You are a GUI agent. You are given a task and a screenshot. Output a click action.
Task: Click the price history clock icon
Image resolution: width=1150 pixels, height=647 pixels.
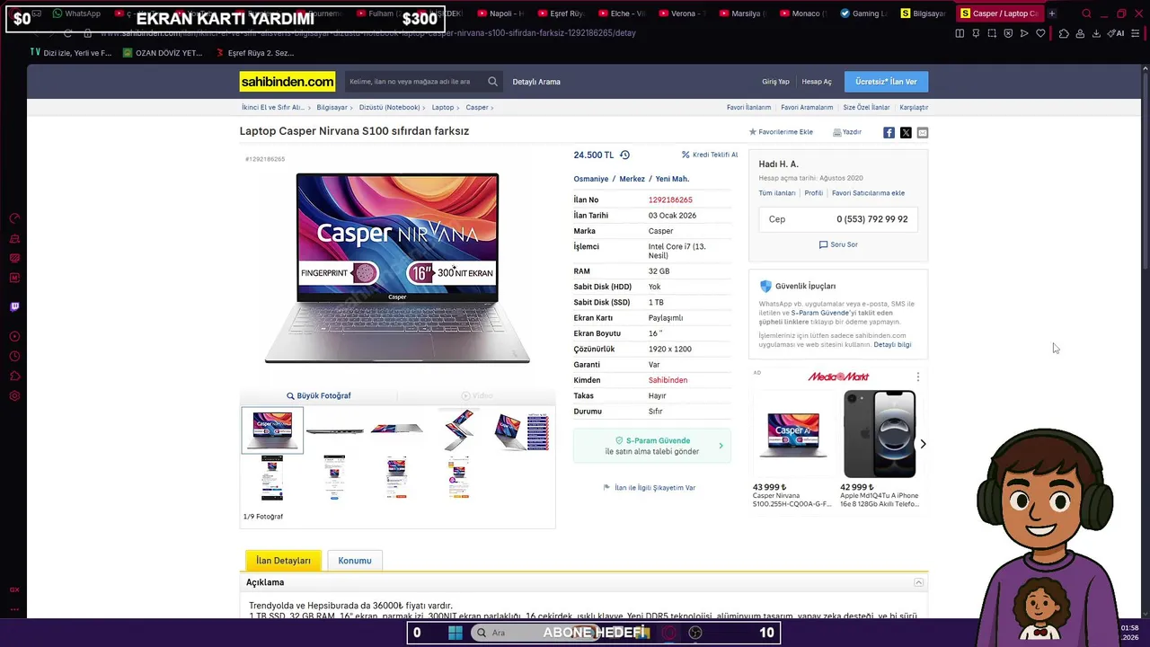pos(624,155)
